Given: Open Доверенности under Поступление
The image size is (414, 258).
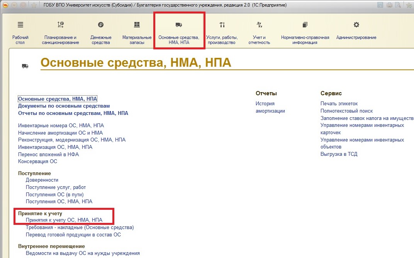Looking at the screenshot, I should [42, 180].
